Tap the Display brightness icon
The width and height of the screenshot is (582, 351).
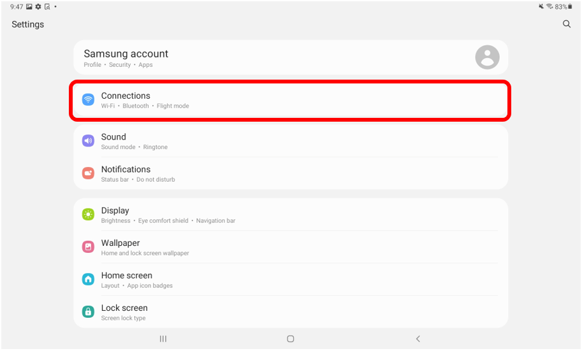88,214
